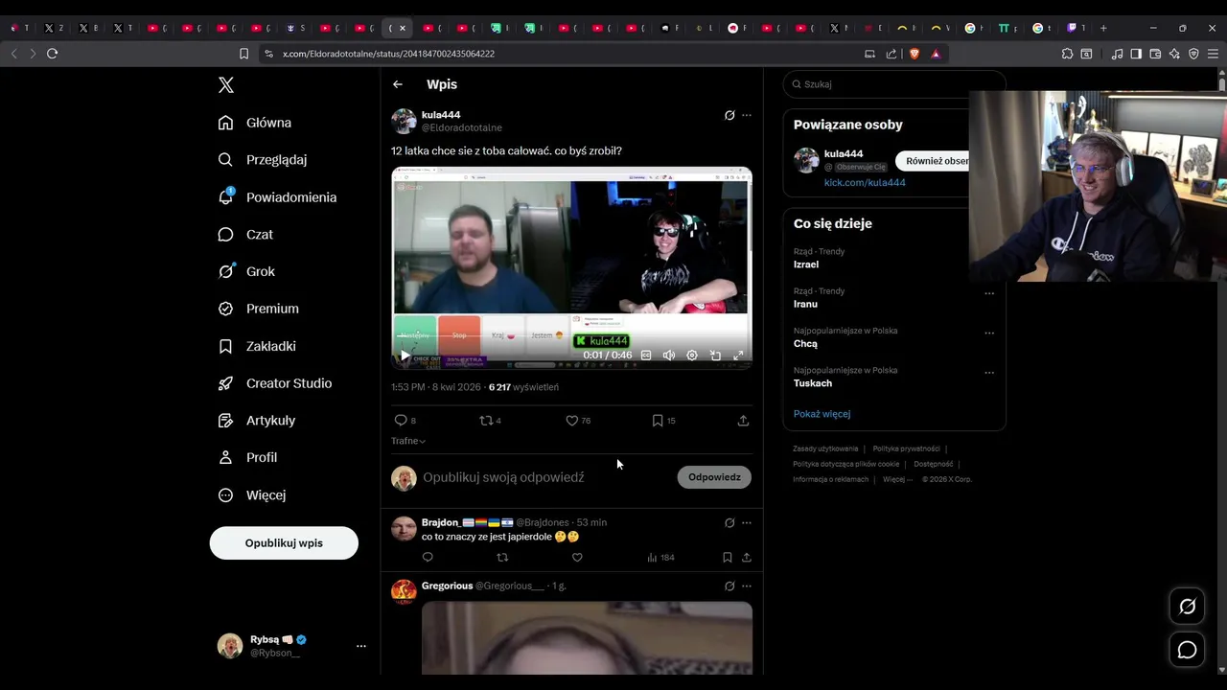Open more options for Iranu trend
The height and width of the screenshot is (690, 1227).
pos(989,293)
